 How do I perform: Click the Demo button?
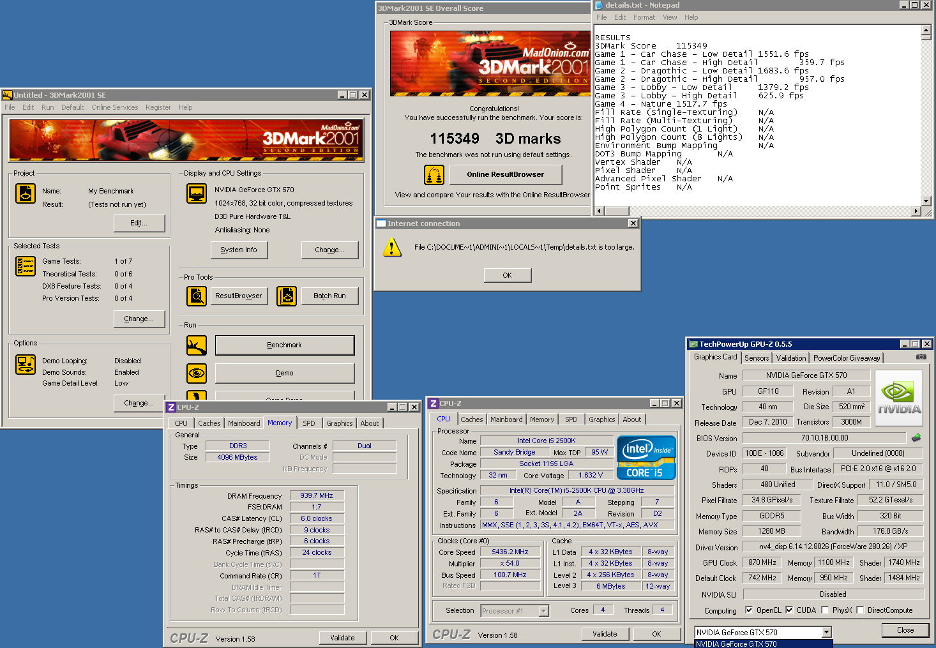(285, 373)
